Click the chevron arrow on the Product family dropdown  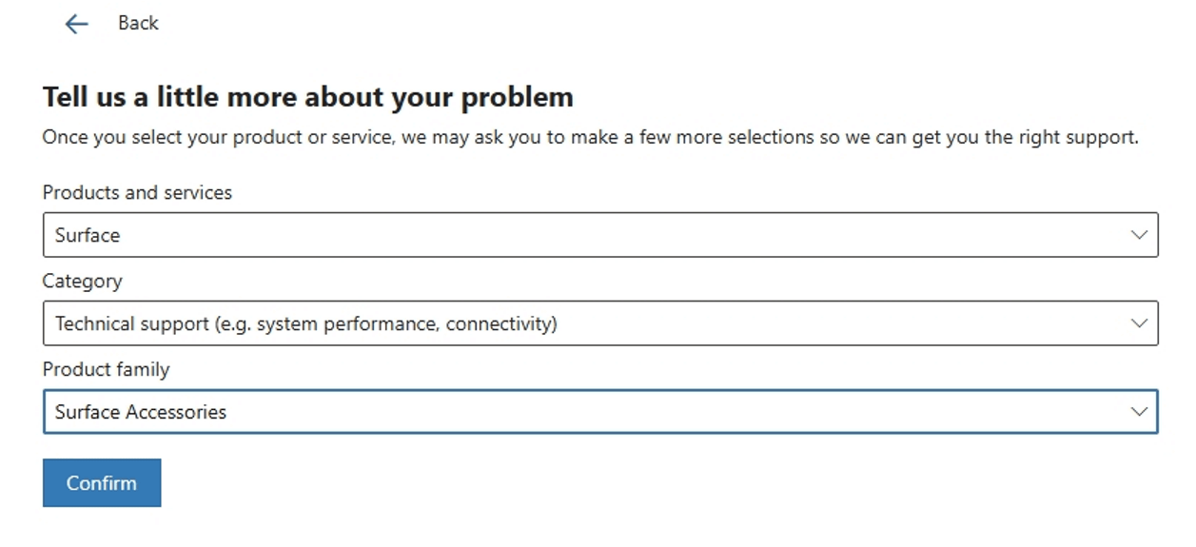click(1139, 412)
